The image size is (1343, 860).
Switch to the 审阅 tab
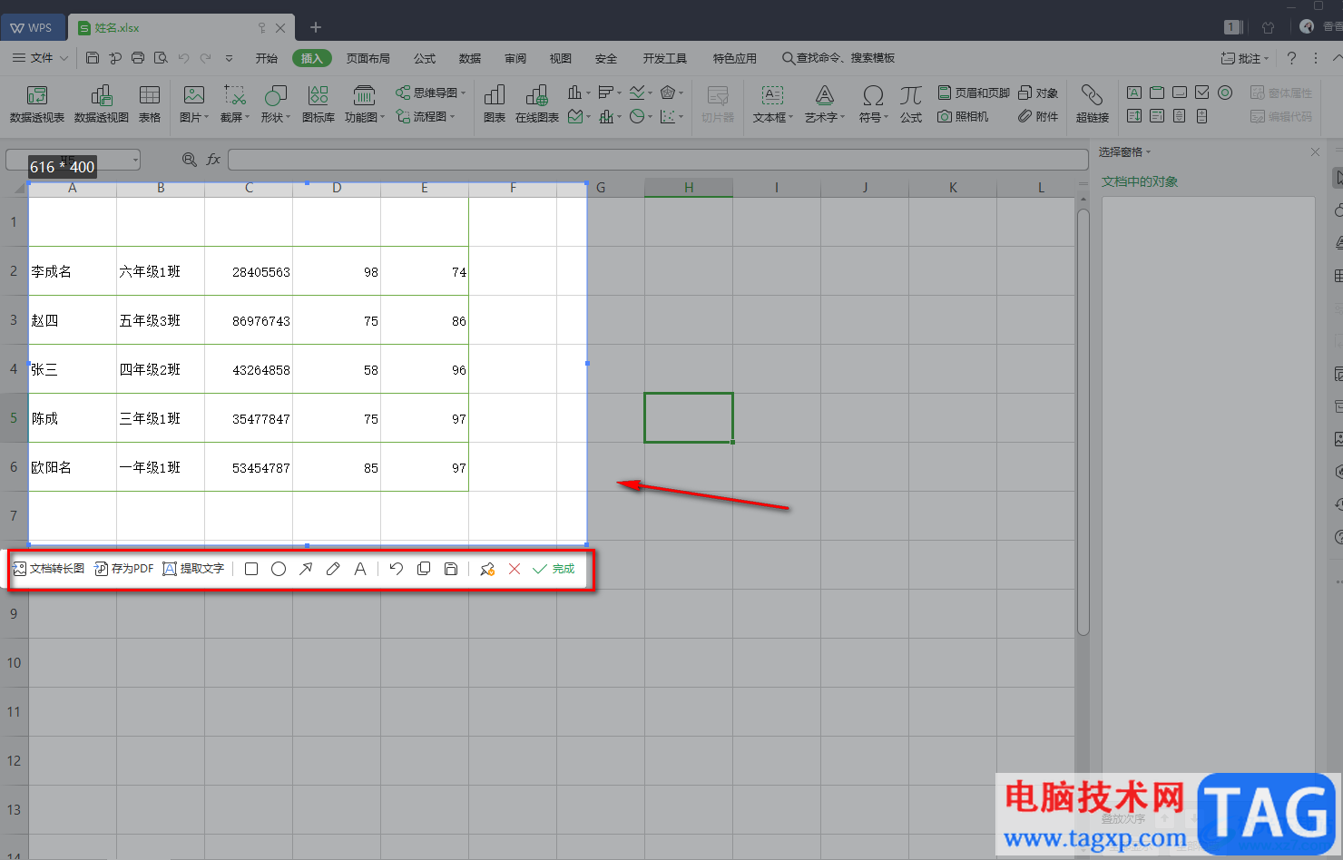(x=515, y=58)
